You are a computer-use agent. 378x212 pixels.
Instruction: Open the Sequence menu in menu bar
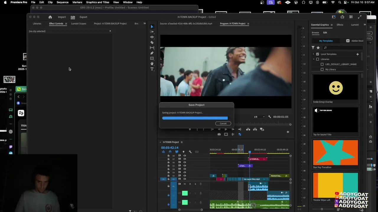(62, 2)
